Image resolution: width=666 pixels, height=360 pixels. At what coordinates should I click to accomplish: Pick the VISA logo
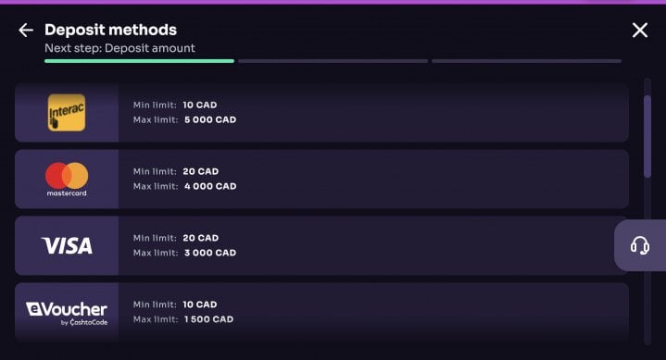pos(67,246)
